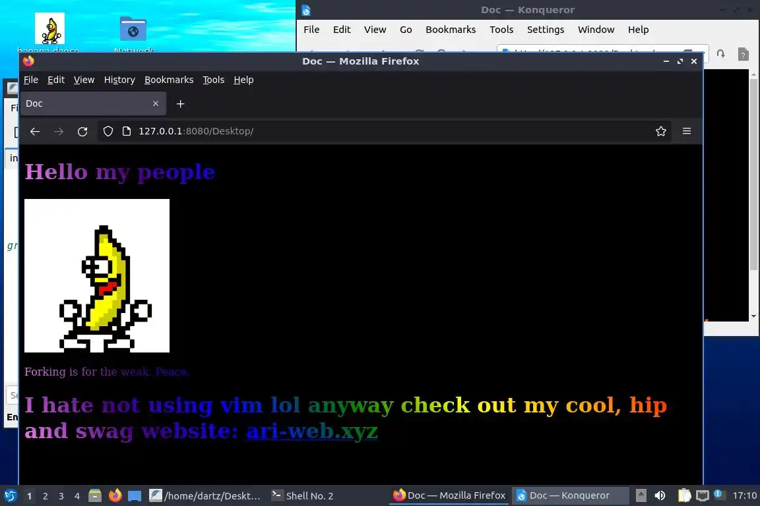Switch to /home/dartz/Deskt... taskbar window

point(206,495)
